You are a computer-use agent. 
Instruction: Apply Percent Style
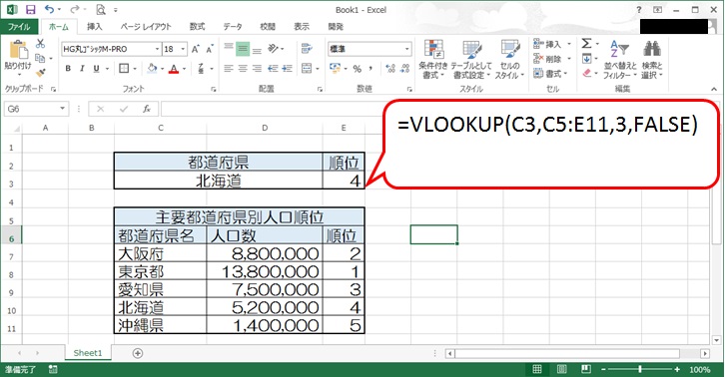357,69
